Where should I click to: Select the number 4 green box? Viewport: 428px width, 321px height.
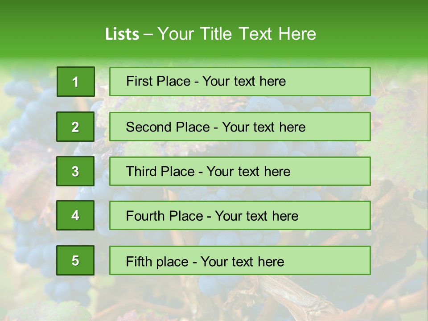click(75, 216)
